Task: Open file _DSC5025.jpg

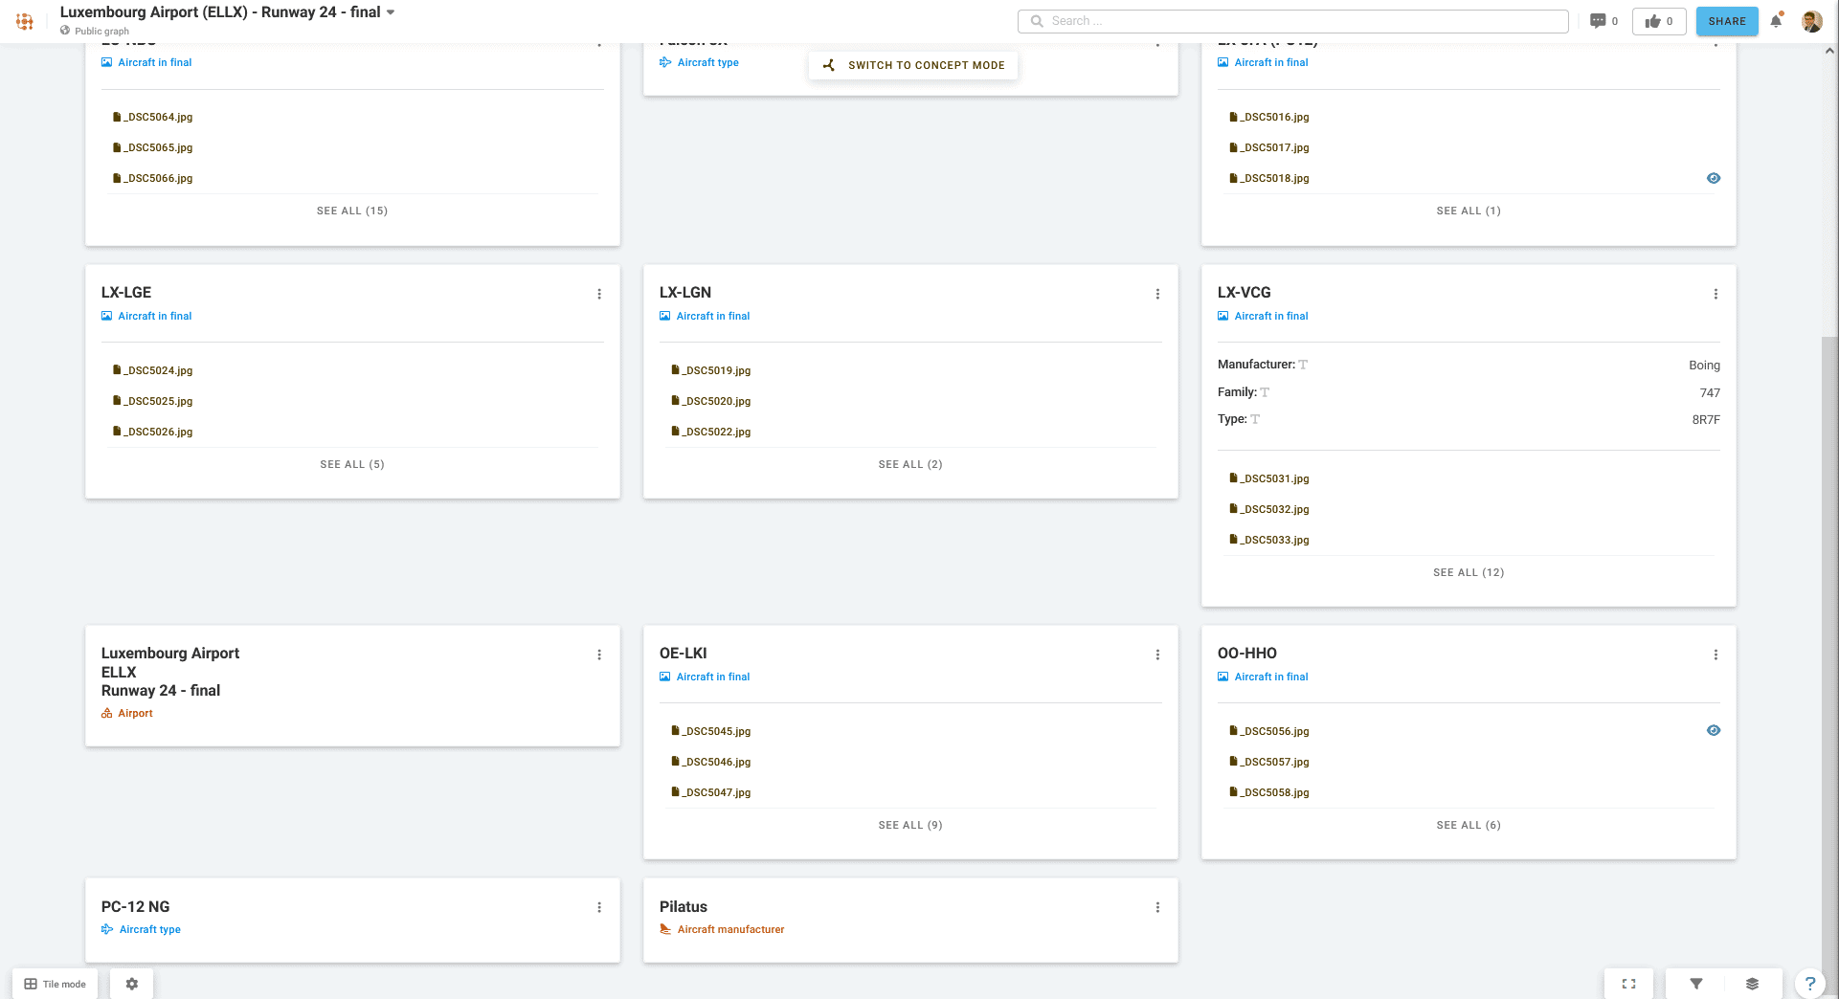Action: click(x=153, y=401)
